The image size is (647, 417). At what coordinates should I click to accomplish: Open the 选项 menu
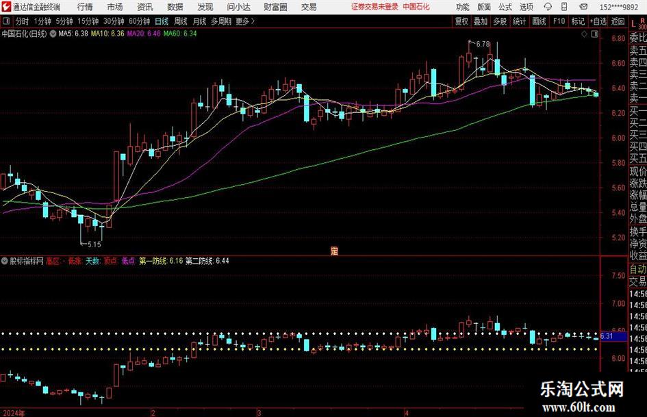526,7
